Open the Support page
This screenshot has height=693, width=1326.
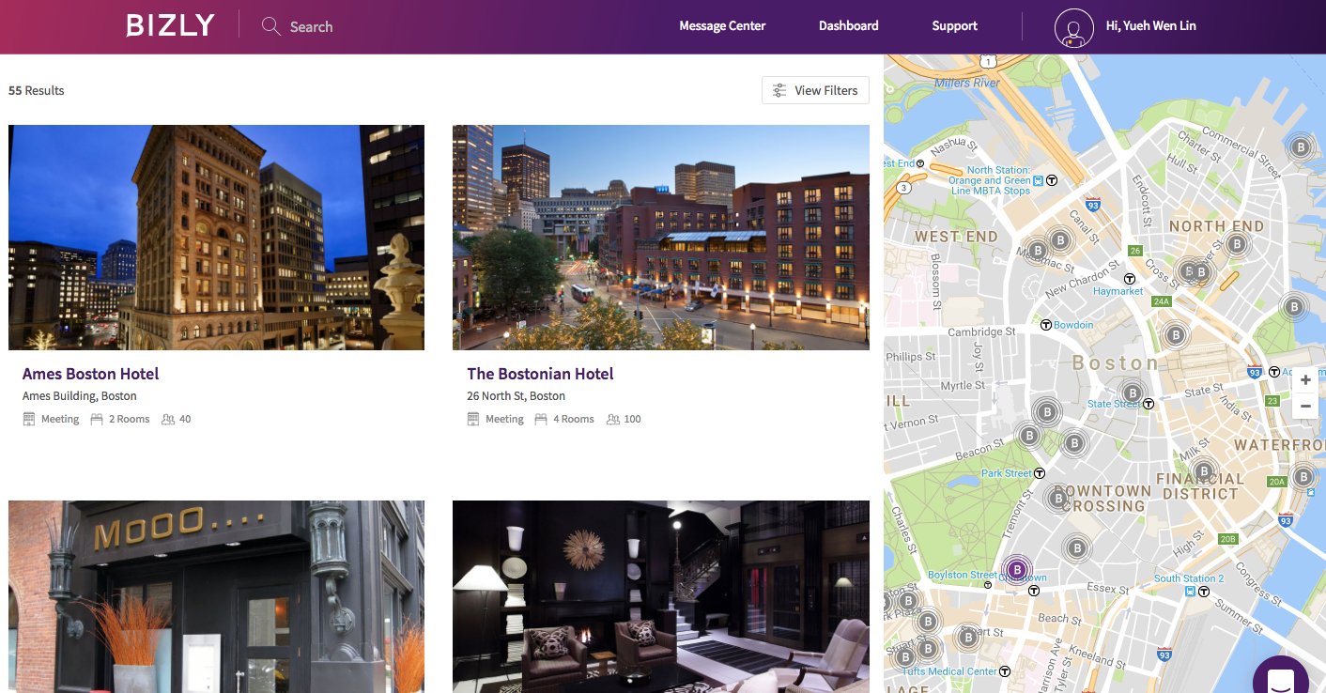point(954,25)
